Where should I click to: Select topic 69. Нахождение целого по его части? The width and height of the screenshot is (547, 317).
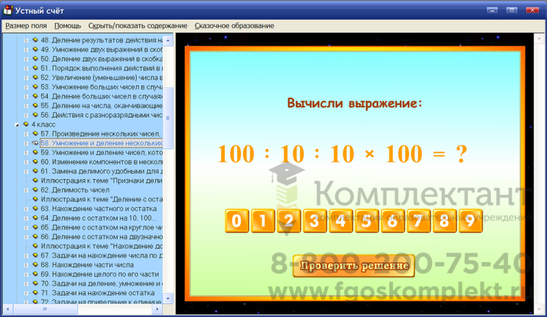(x=100, y=275)
